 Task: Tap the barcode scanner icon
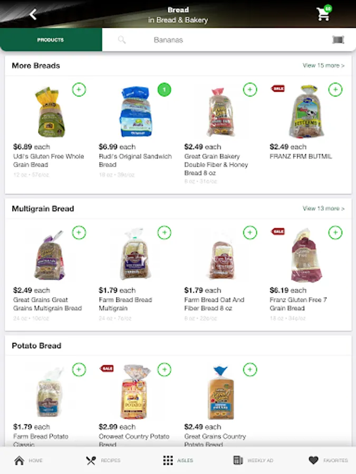338,39
